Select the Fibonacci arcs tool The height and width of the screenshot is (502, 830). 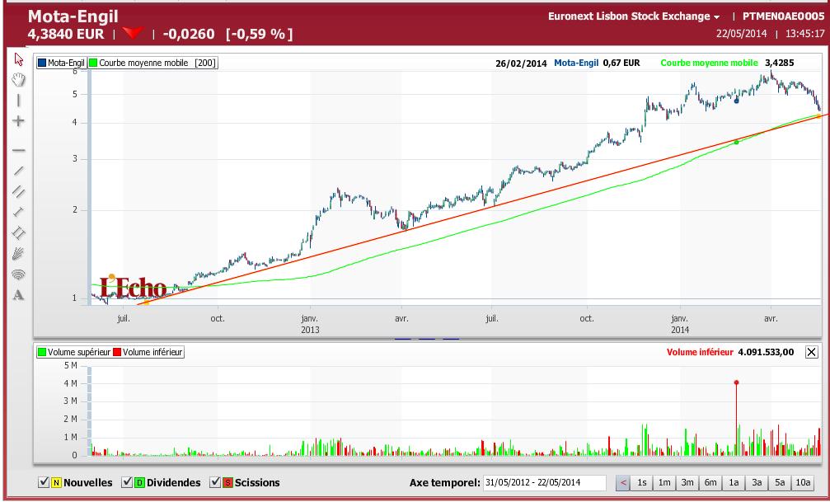point(18,274)
